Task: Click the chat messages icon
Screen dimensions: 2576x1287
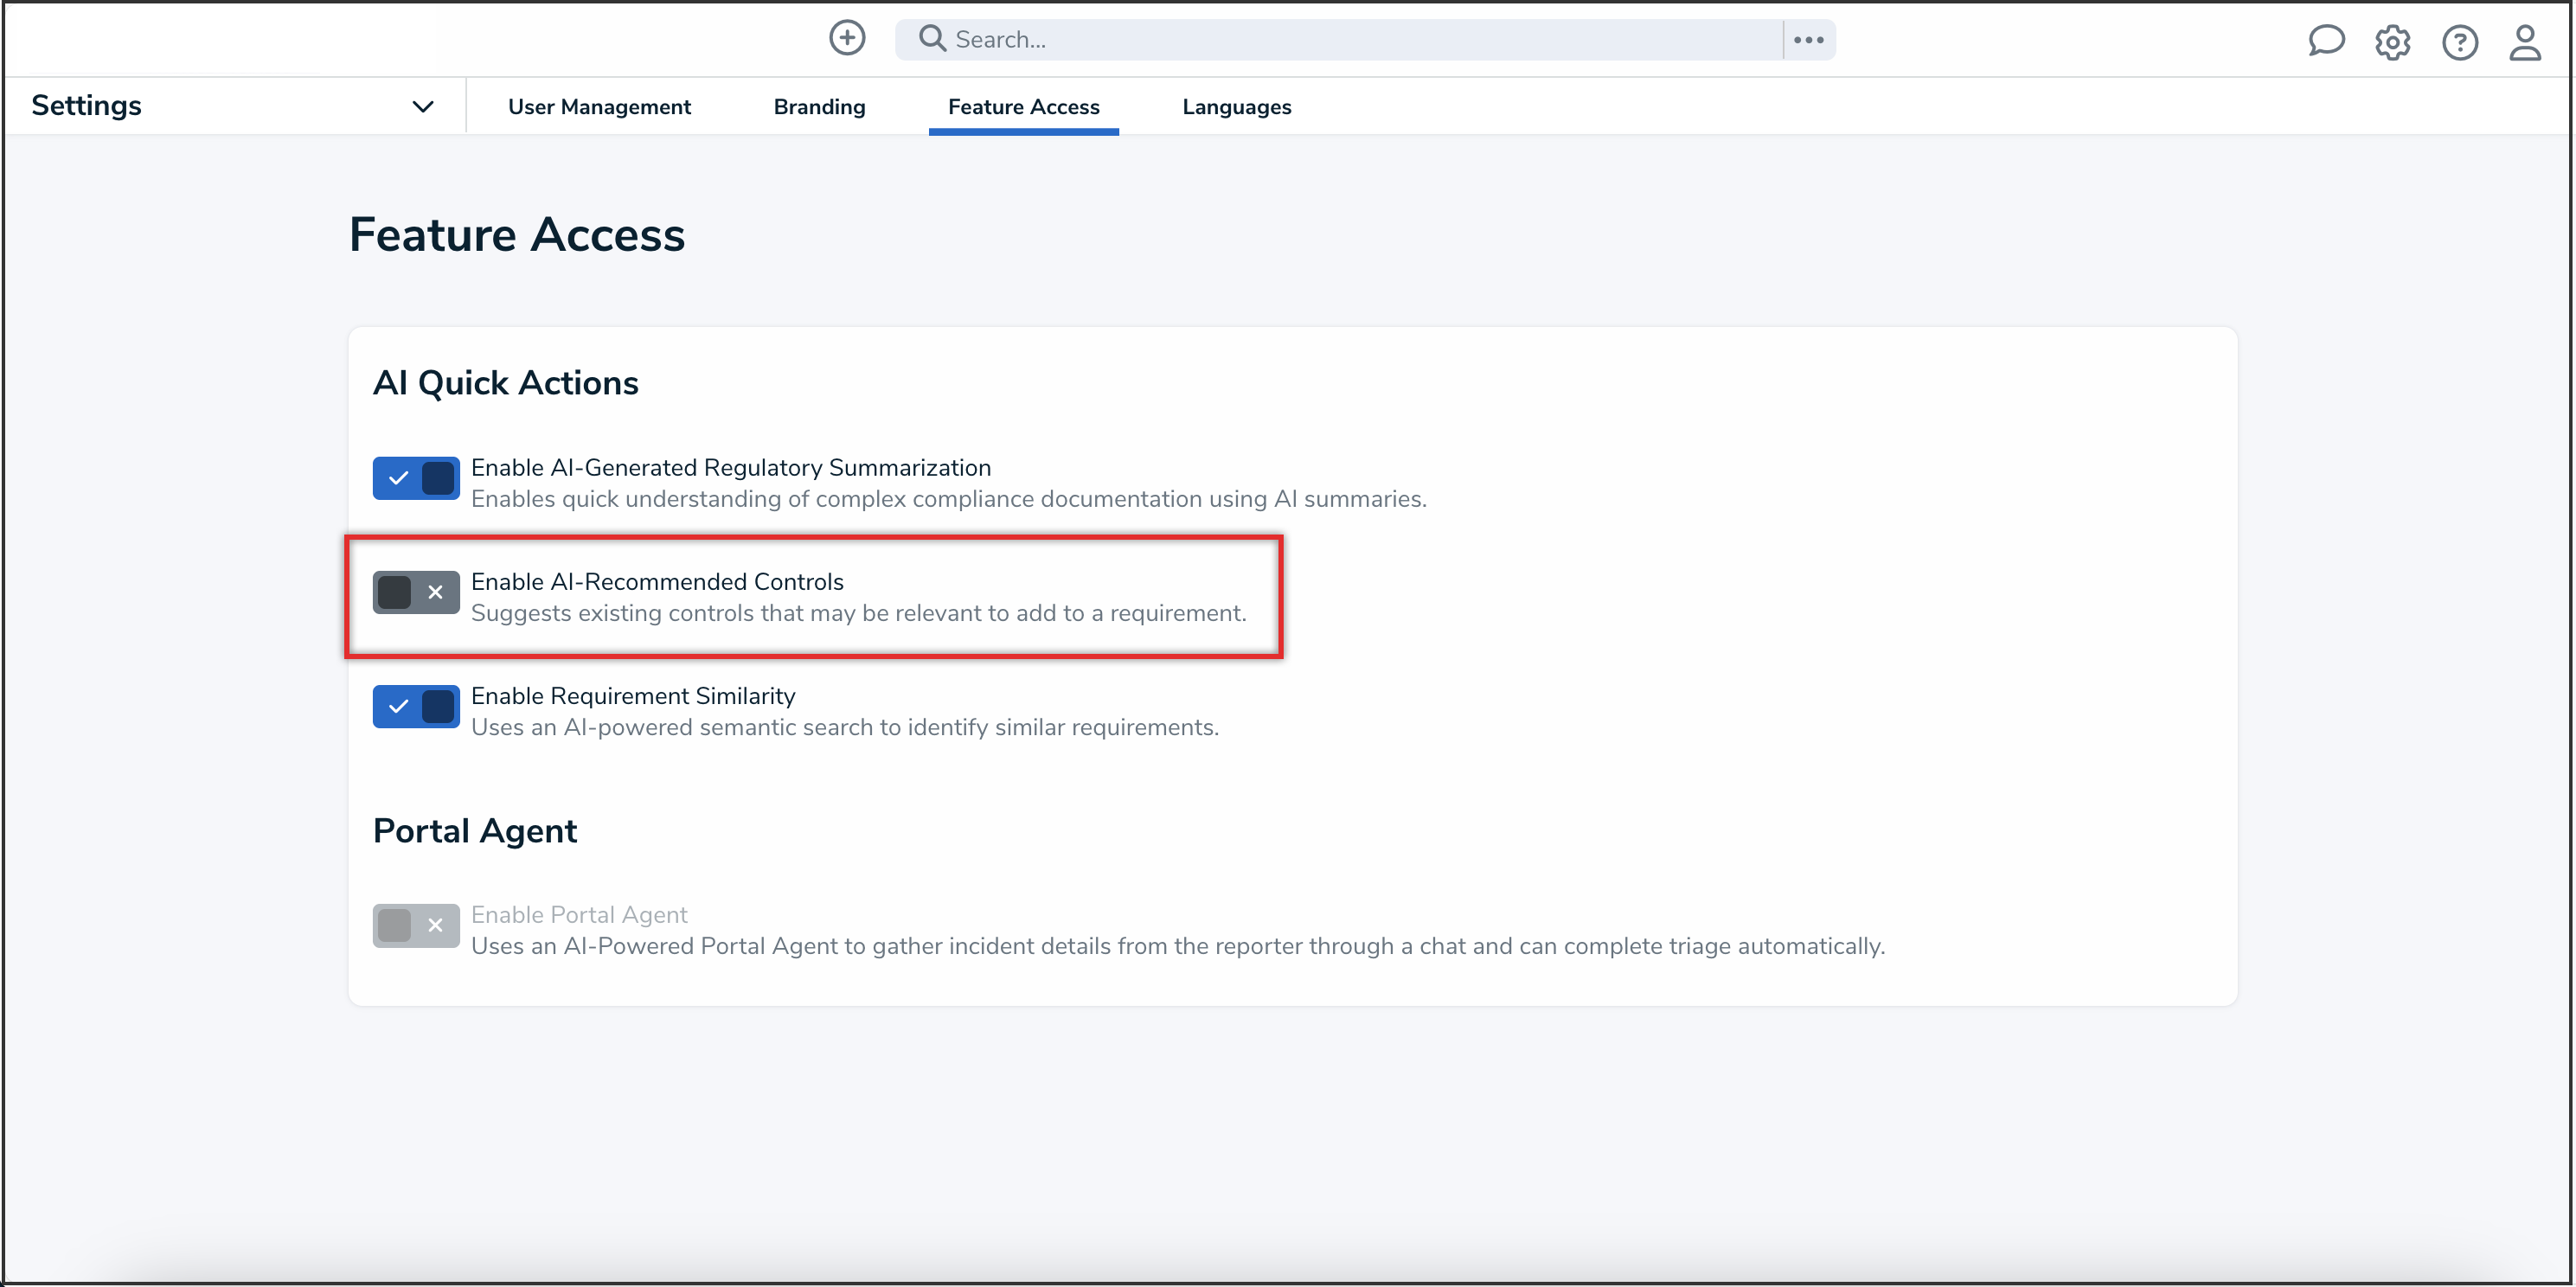Action: tap(2325, 41)
